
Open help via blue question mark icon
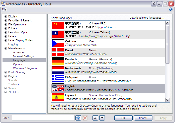pyautogui.click(x=170, y=9)
